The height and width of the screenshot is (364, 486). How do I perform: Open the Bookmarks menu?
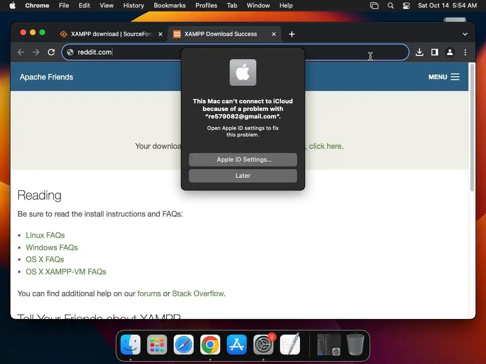(169, 6)
